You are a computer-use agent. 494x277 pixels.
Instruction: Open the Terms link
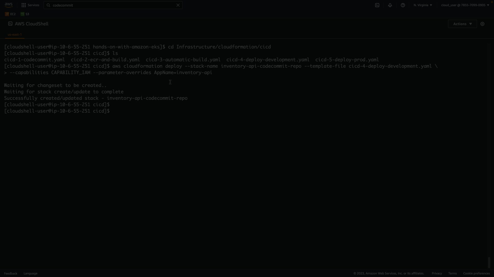pos(452,273)
